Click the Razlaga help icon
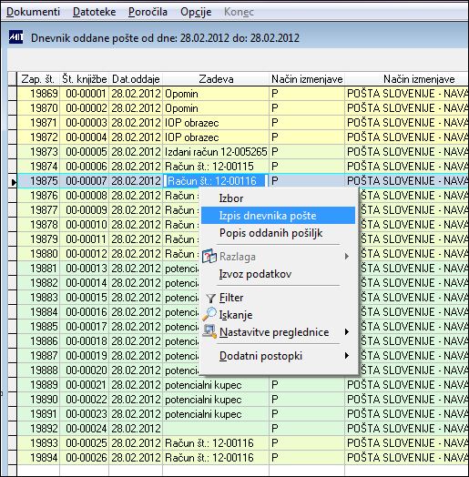This screenshot has height=477, width=469. coord(209,256)
